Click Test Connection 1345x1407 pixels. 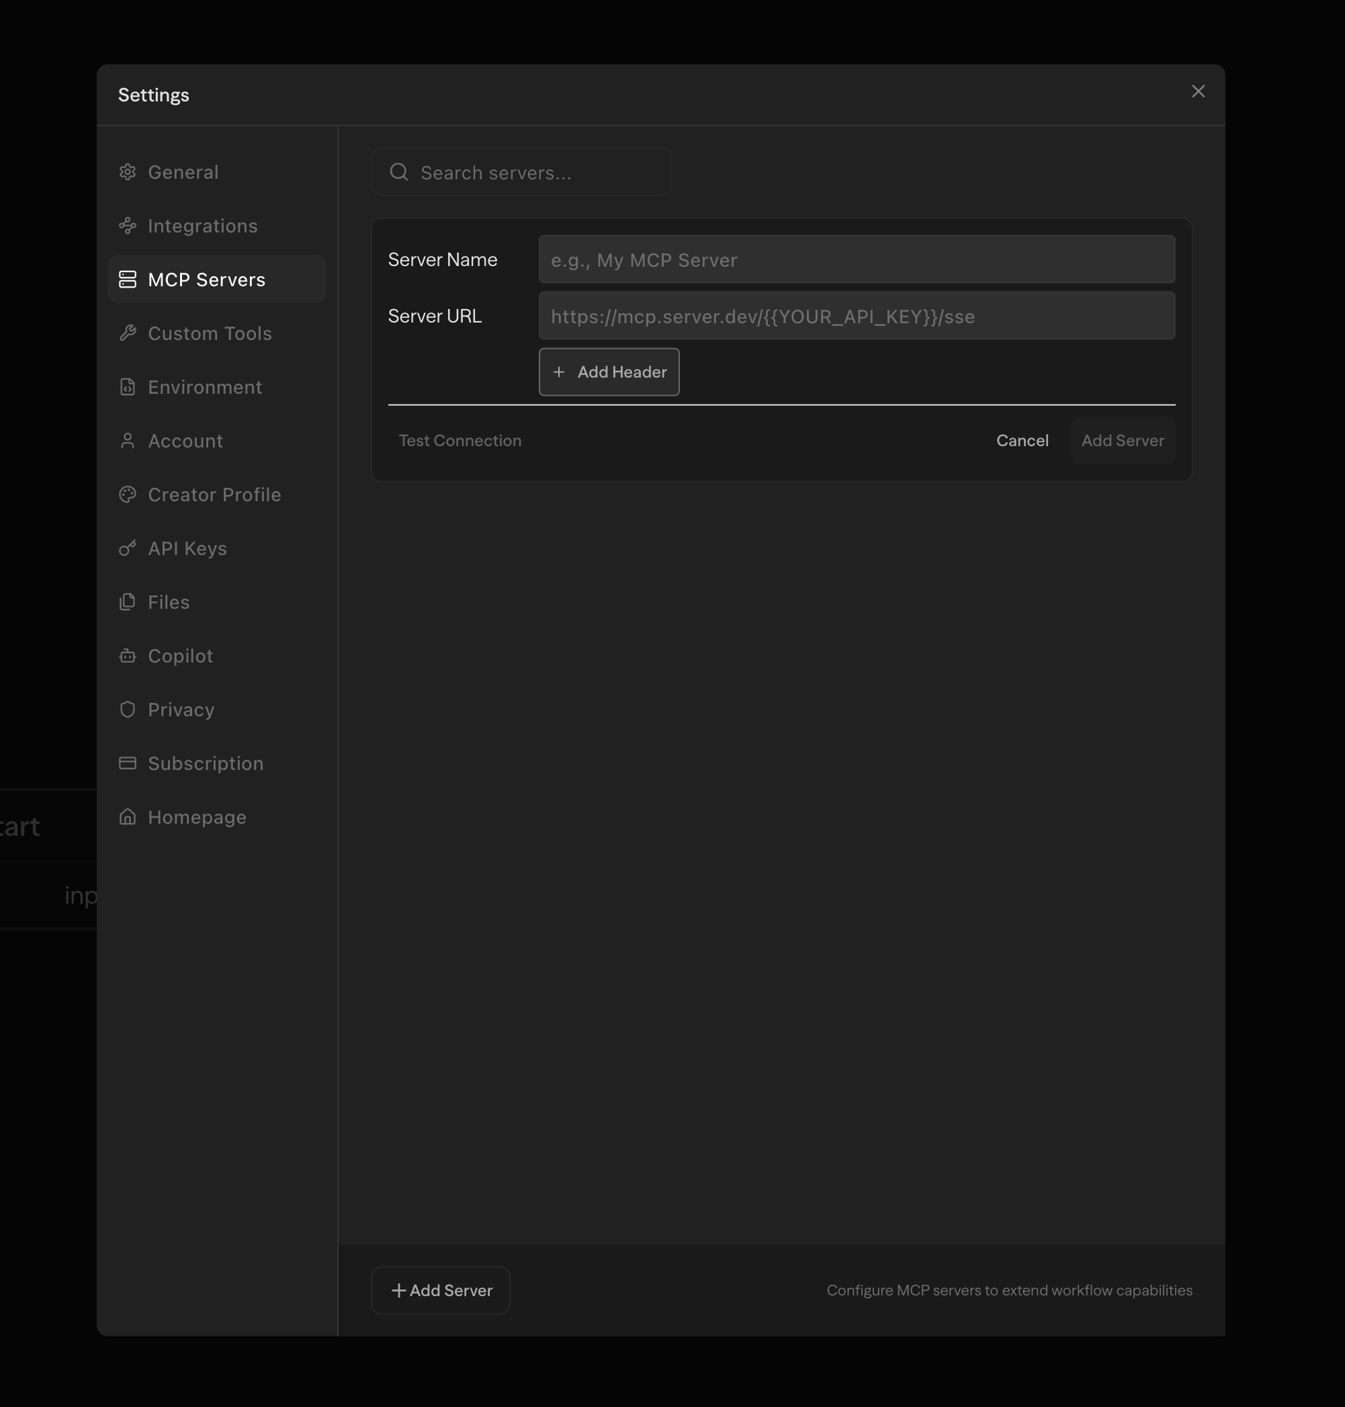(x=460, y=441)
